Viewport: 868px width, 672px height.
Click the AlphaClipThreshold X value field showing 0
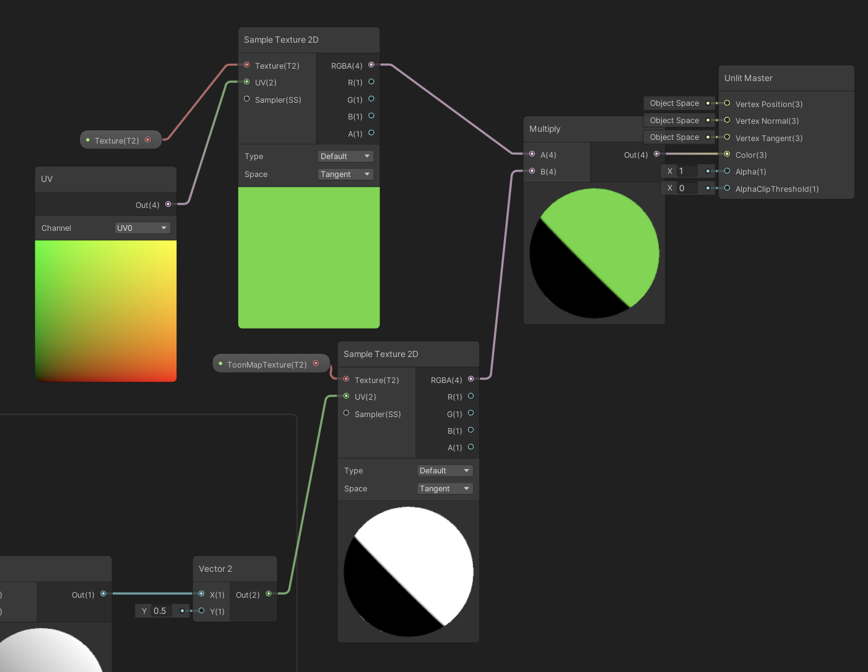687,188
